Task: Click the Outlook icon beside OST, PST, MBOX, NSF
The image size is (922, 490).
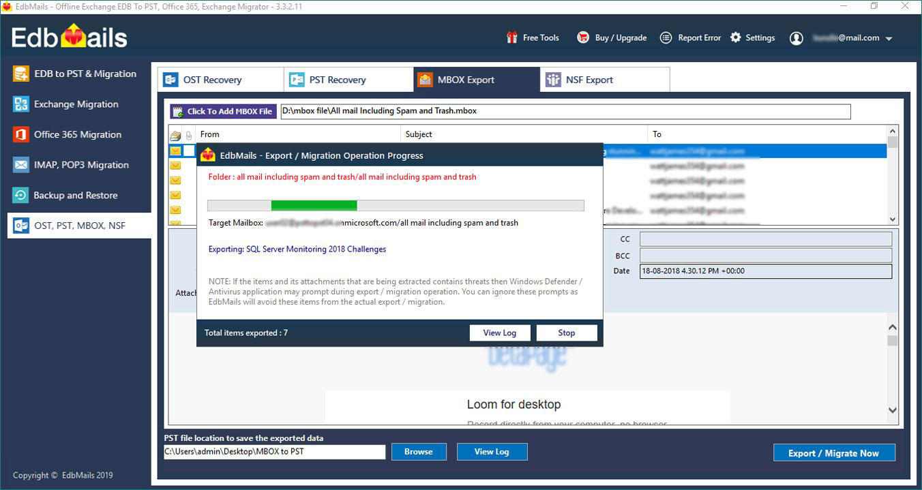Action: tap(21, 226)
